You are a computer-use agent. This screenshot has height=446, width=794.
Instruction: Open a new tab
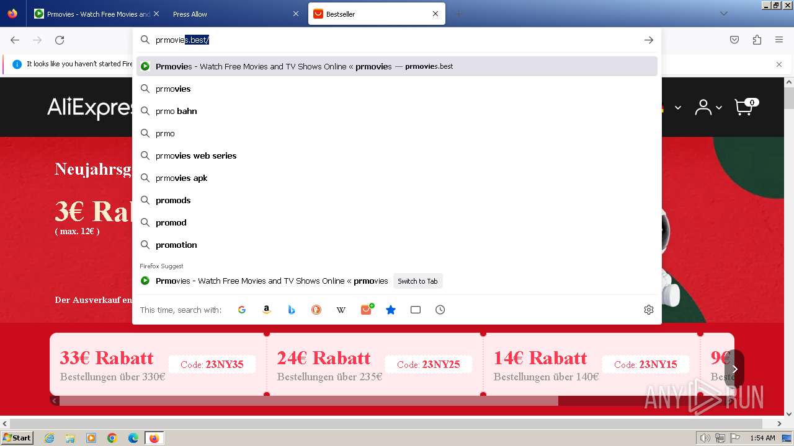tap(458, 14)
